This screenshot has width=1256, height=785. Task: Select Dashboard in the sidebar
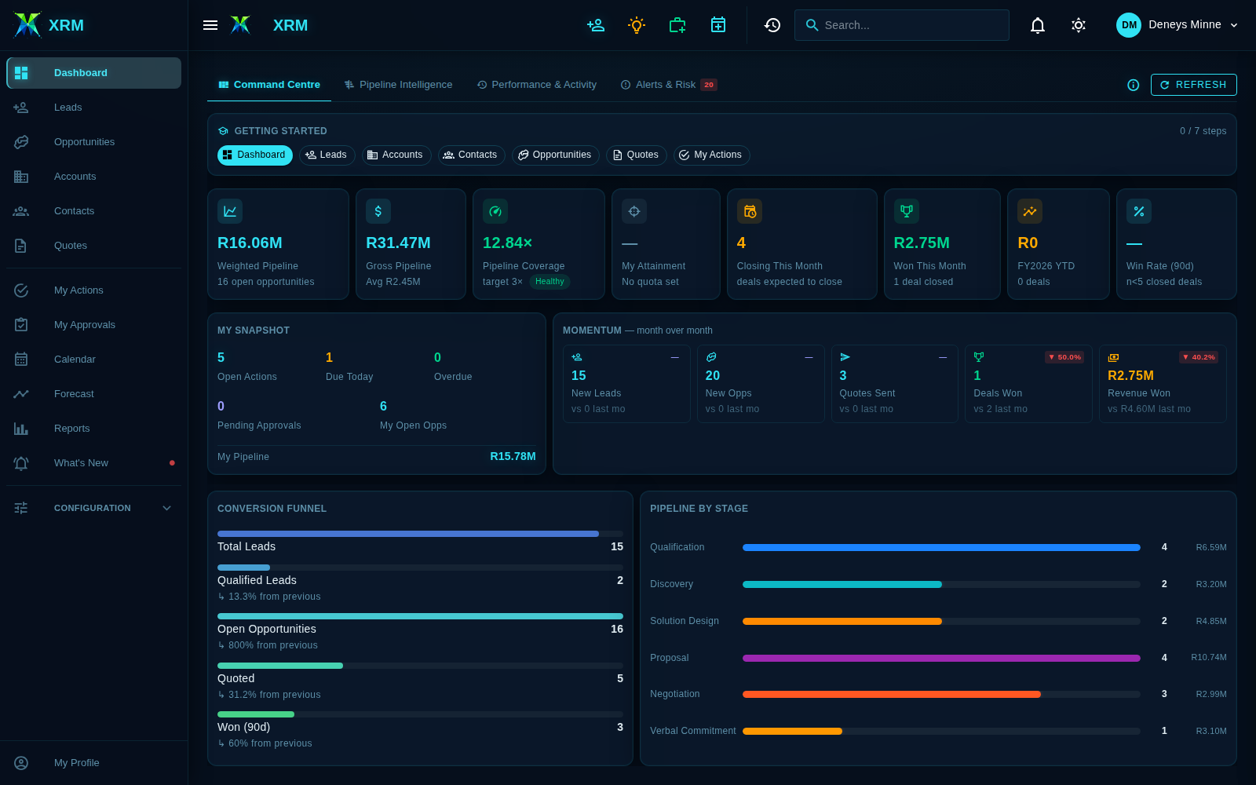93,73
